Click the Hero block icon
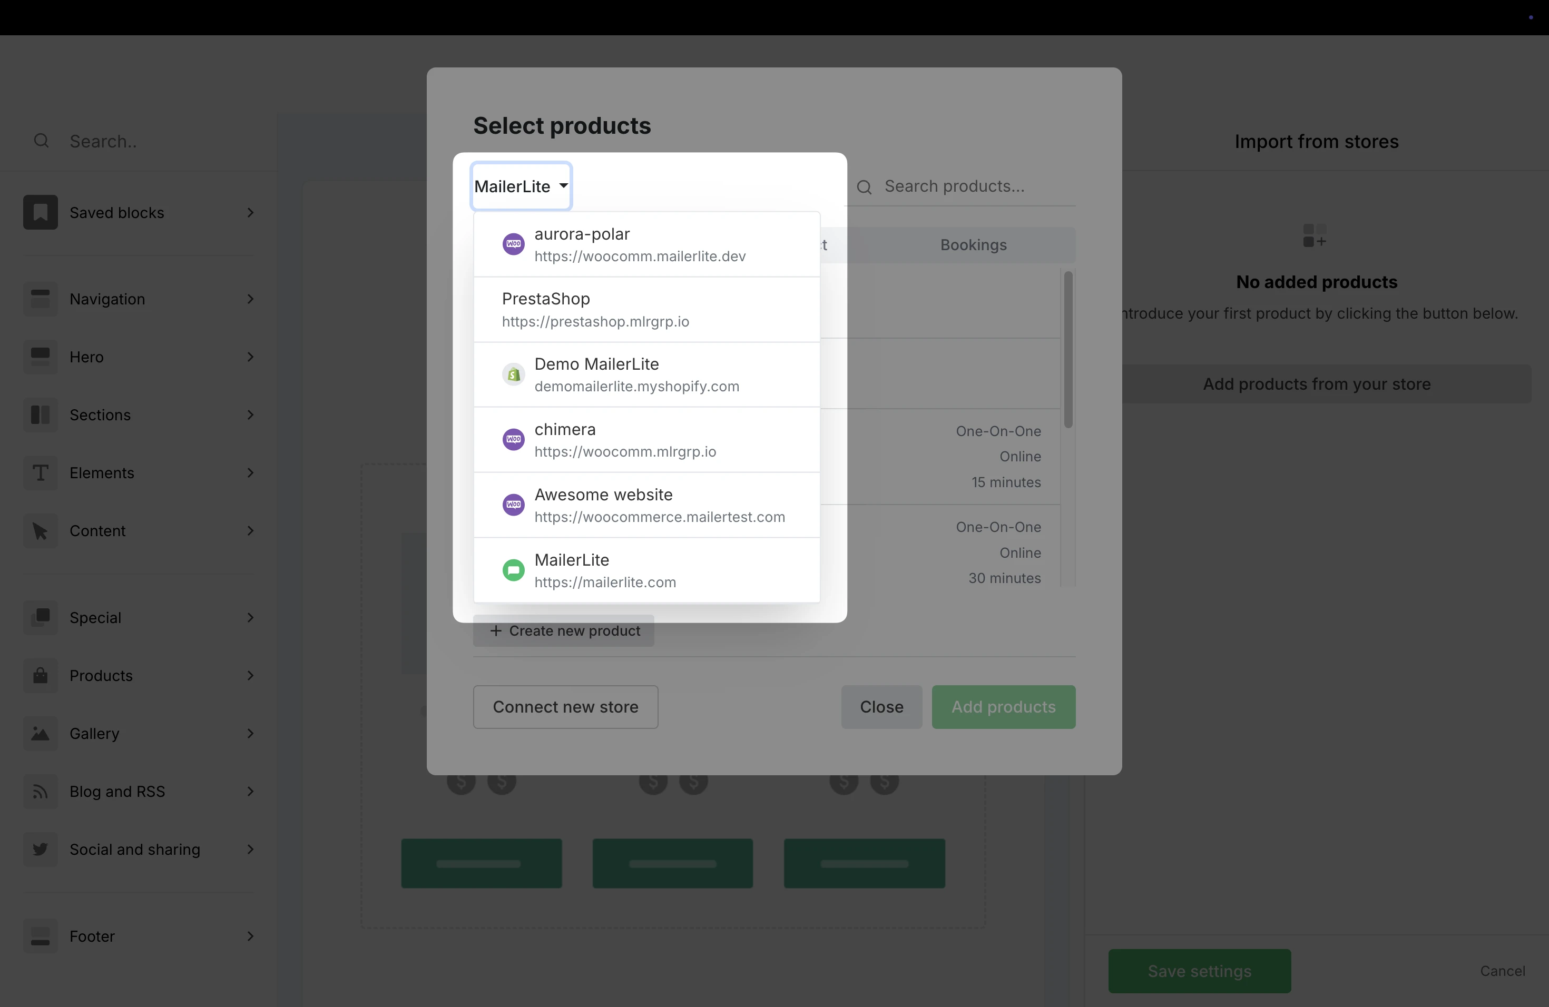Viewport: 1549px width, 1007px height. coord(41,357)
